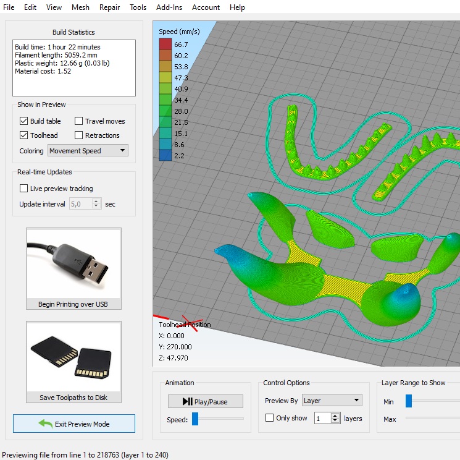
Task: Decrease the Update interval value
Action: [x=96, y=207]
